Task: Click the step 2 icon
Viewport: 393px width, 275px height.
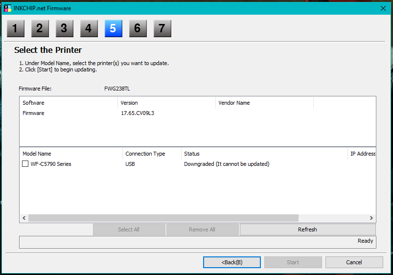Action: pyautogui.click(x=40, y=29)
